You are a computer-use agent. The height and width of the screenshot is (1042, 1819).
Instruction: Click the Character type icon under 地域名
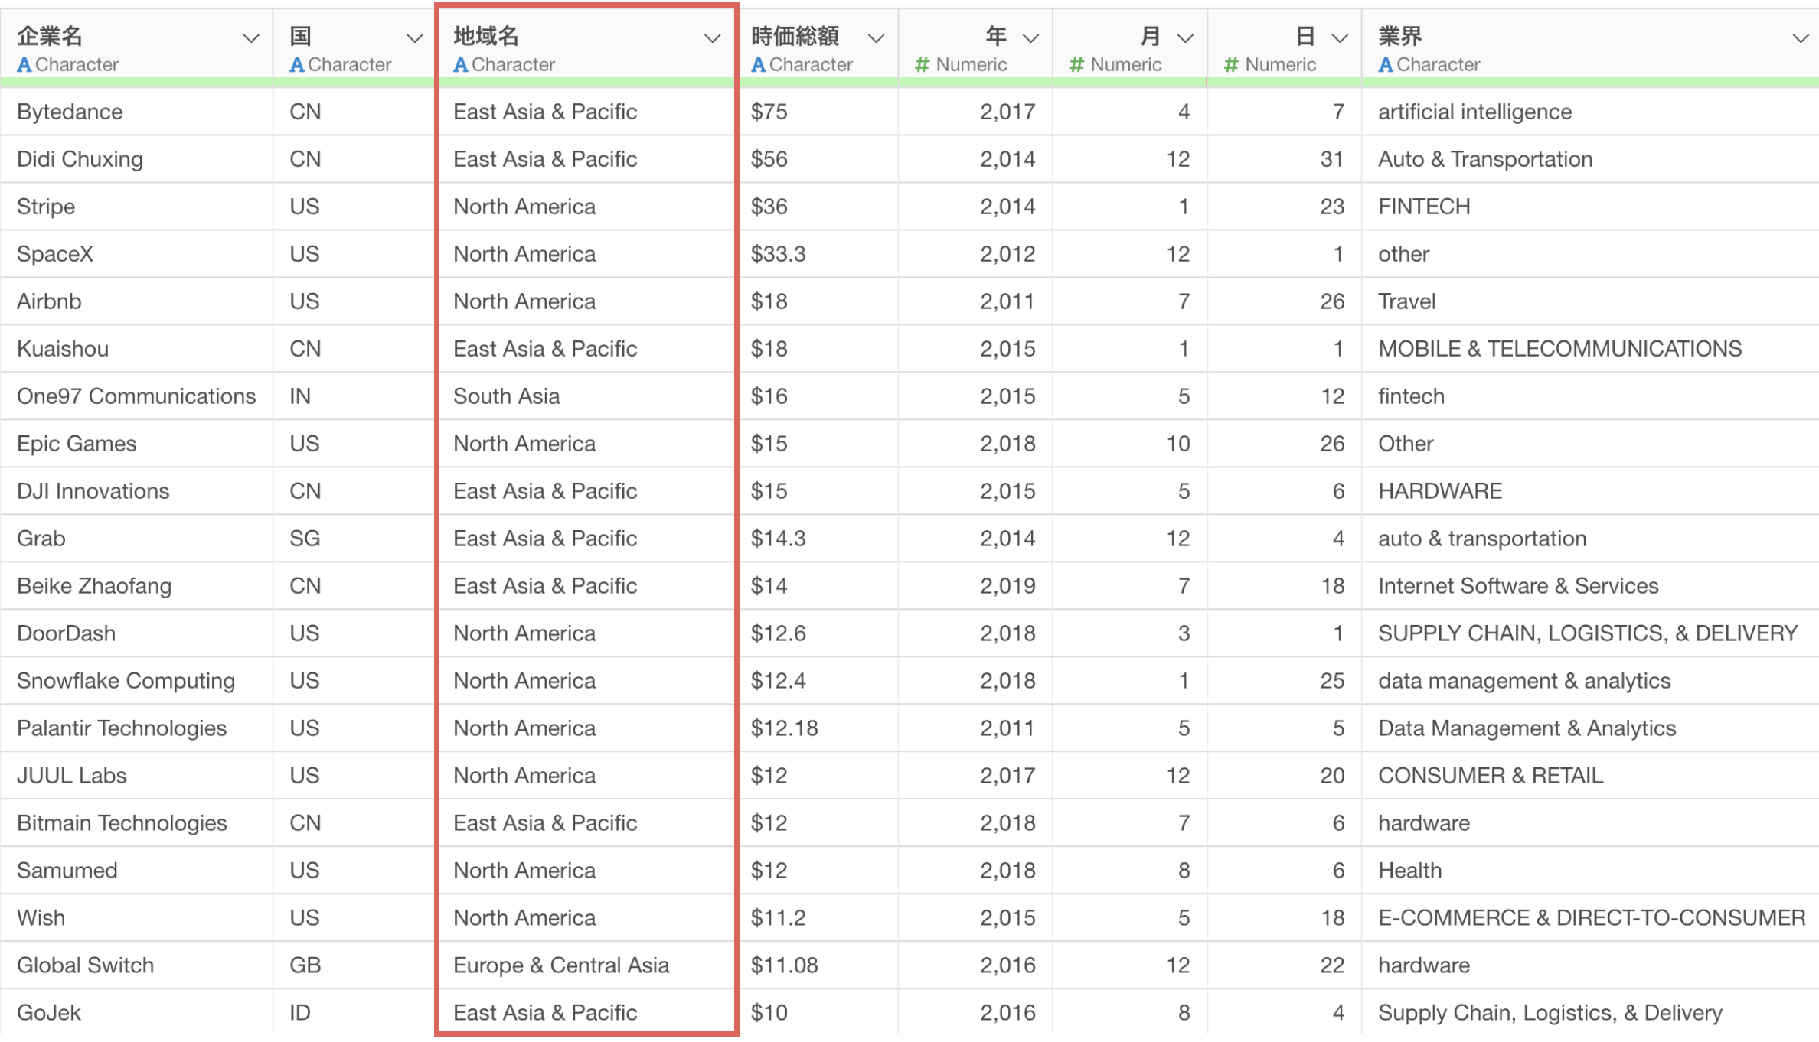point(461,65)
